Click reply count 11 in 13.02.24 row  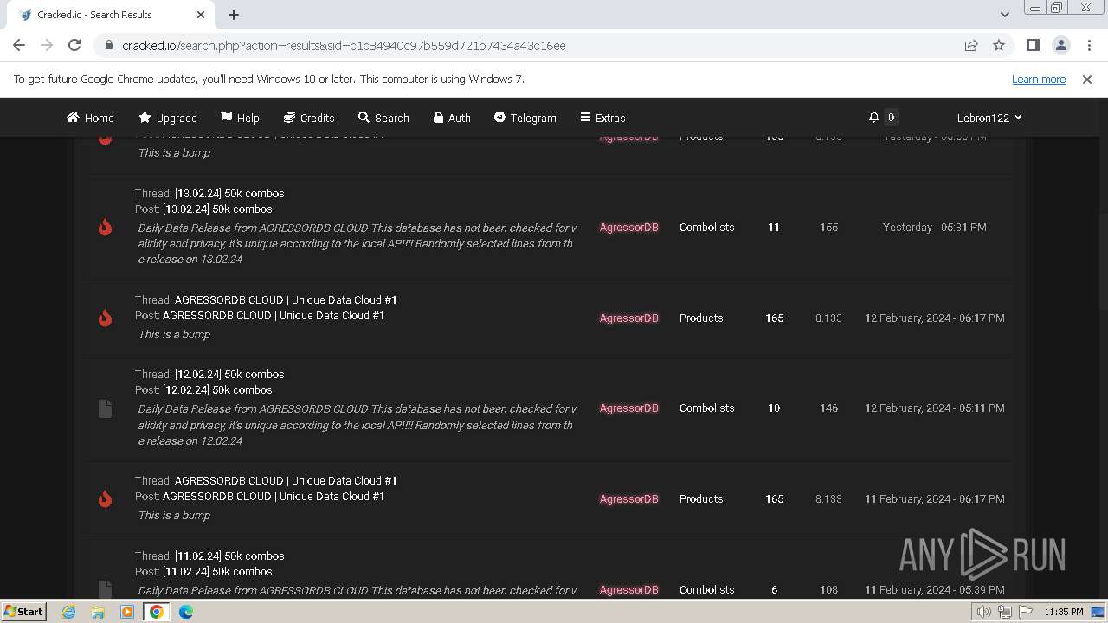(x=774, y=227)
